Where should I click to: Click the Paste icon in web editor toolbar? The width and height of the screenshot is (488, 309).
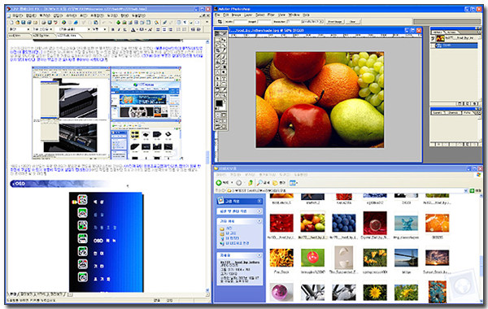(x=95, y=23)
